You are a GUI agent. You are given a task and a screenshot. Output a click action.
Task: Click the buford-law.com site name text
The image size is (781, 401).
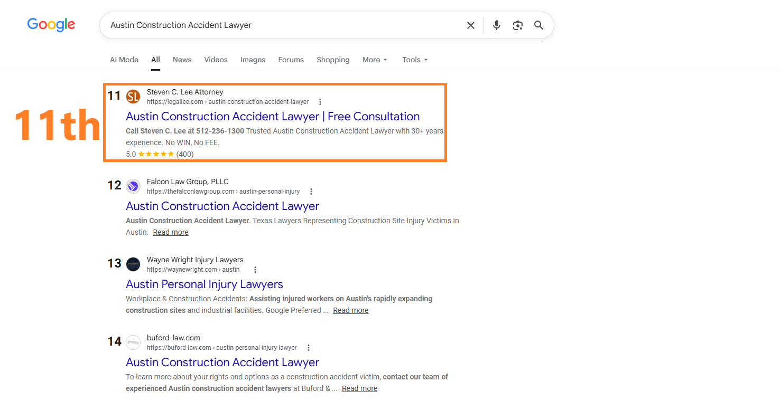click(173, 338)
